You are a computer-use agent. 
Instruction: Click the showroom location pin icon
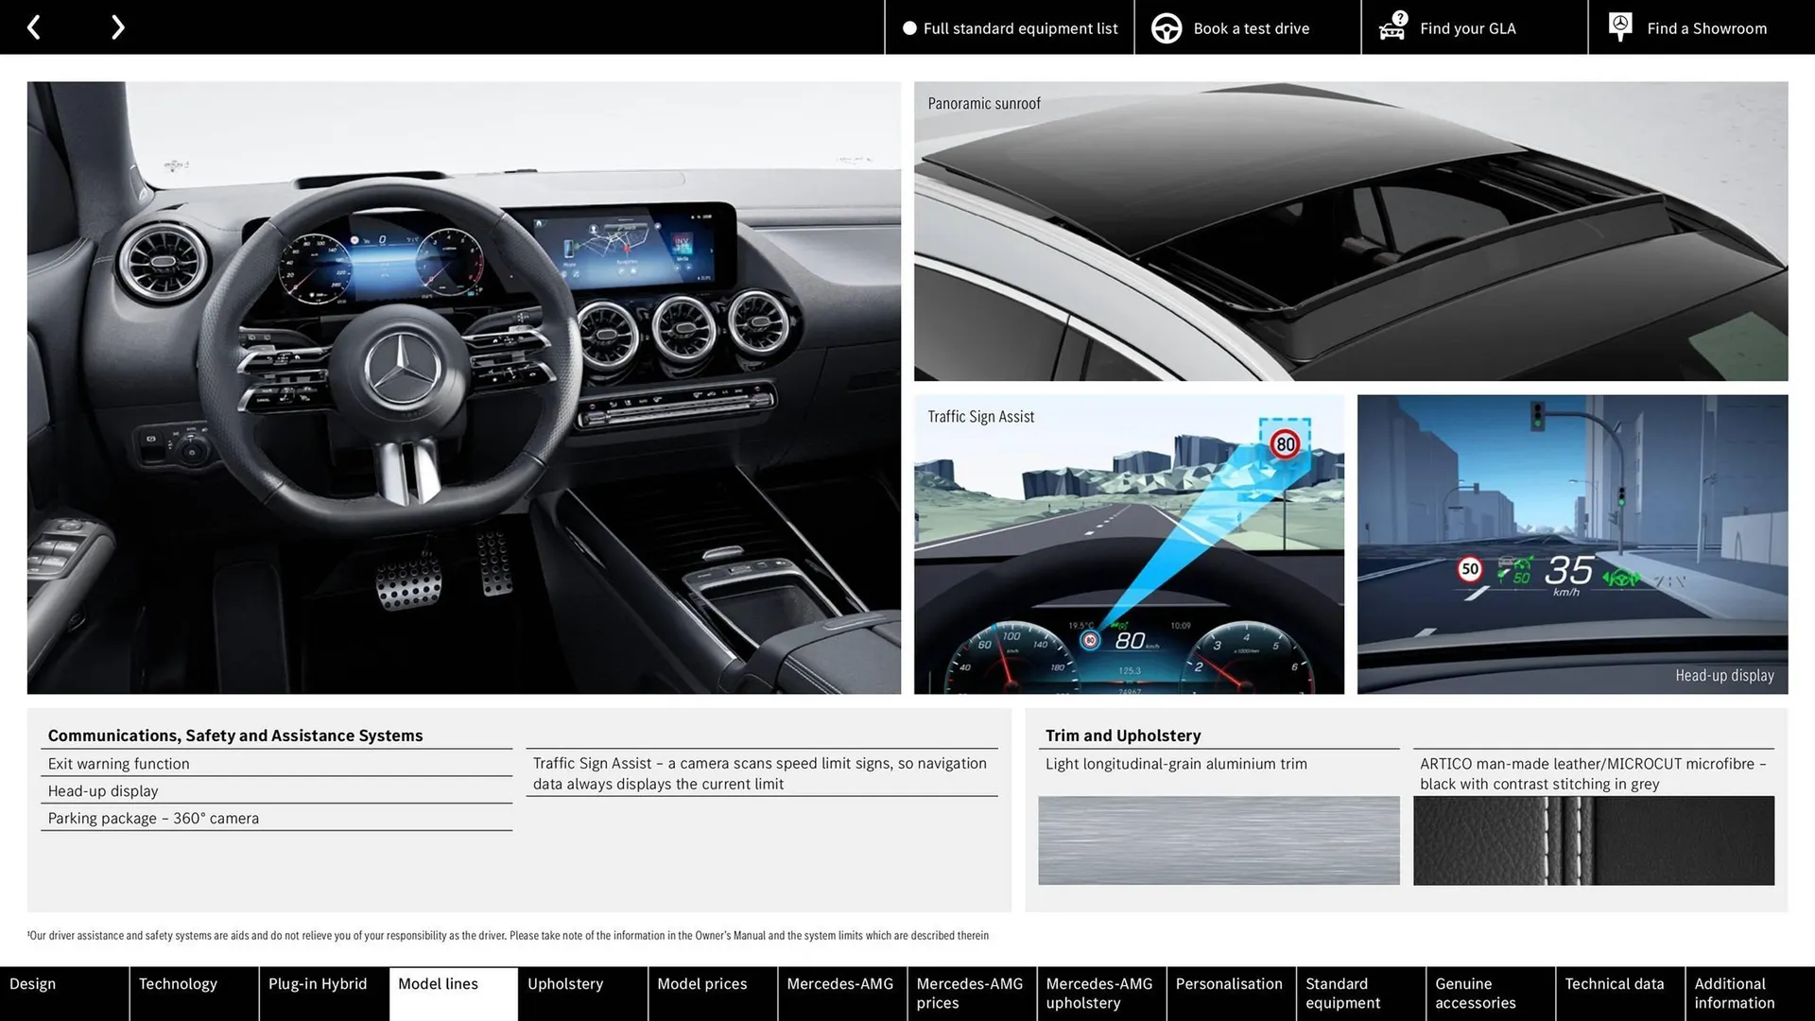pos(1619,26)
